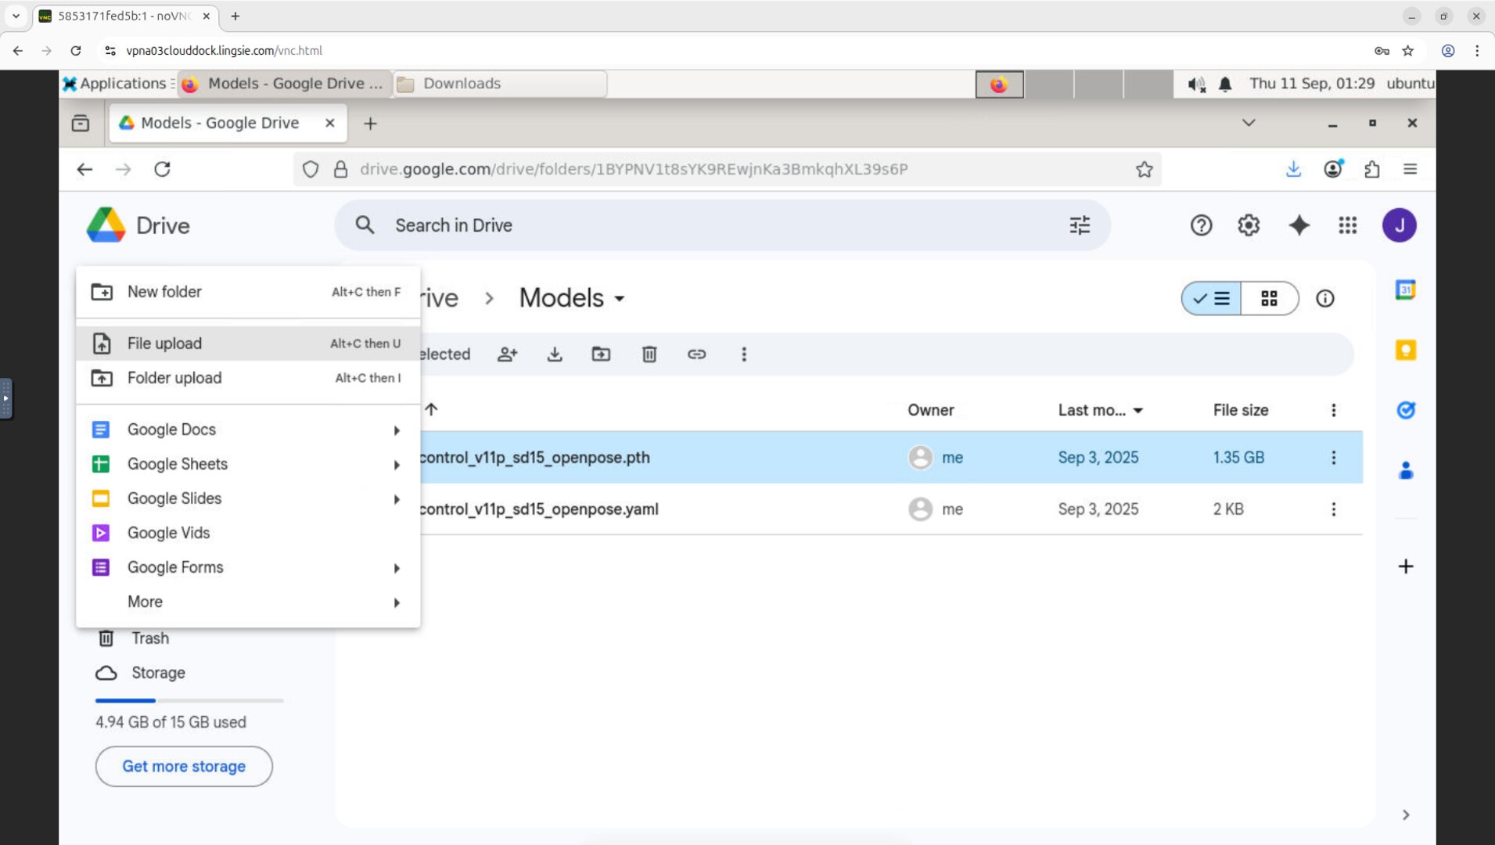Keep list view selected in the view toggle
Viewport: 1495px width, 845px height.
(x=1212, y=298)
